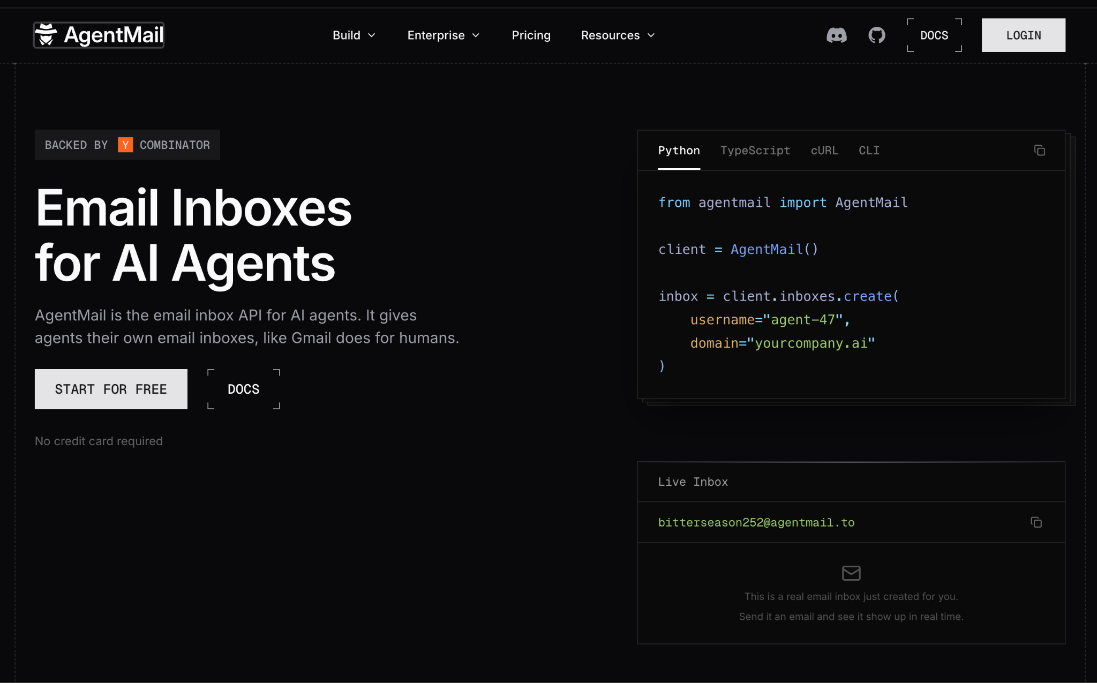Viewport: 1097px width, 683px height.
Task: Click the bitterseason252@agentmail.to address
Action: [x=756, y=522]
